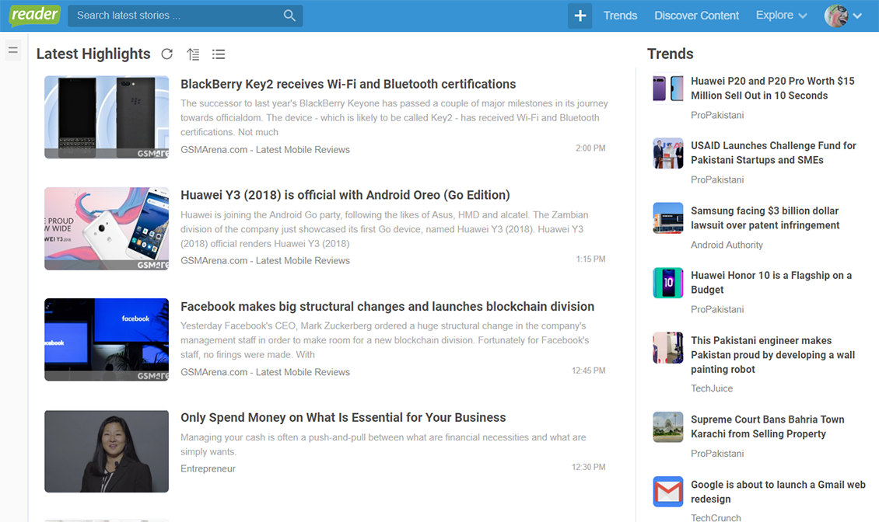Click the Facebook article thumbnail
The image size is (879, 522).
(x=107, y=339)
